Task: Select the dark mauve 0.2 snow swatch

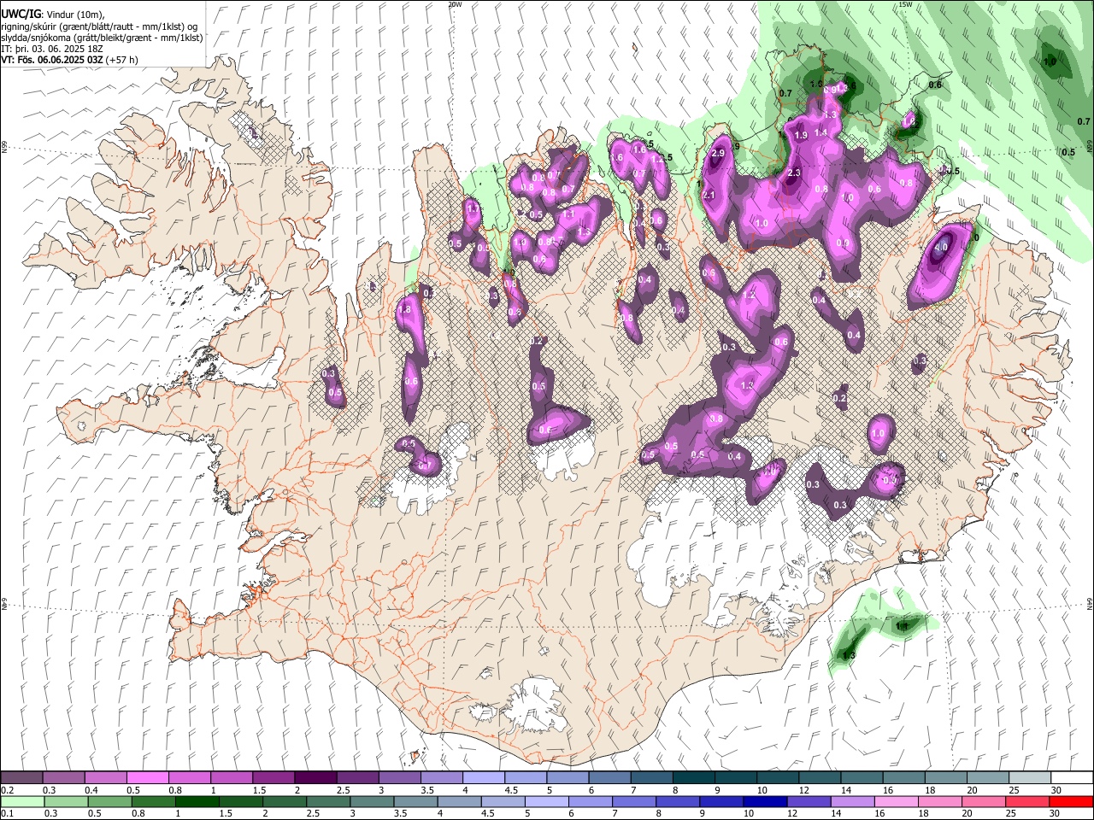Action: click(21, 777)
